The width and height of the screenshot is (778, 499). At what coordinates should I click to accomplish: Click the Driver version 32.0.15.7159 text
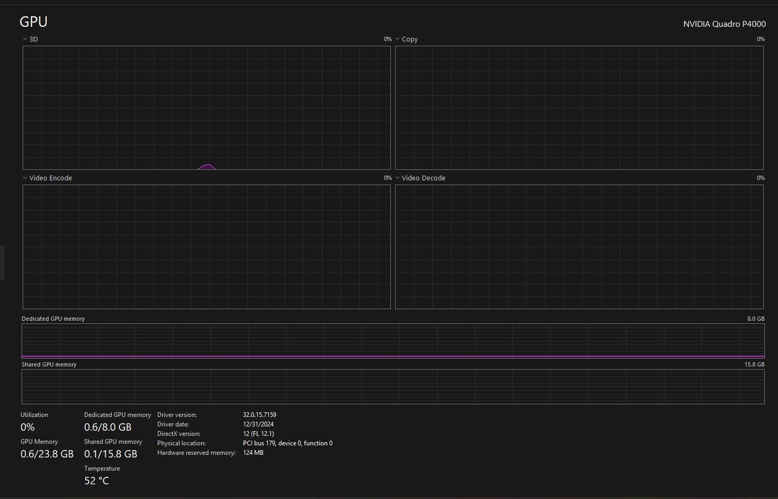pos(259,415)
